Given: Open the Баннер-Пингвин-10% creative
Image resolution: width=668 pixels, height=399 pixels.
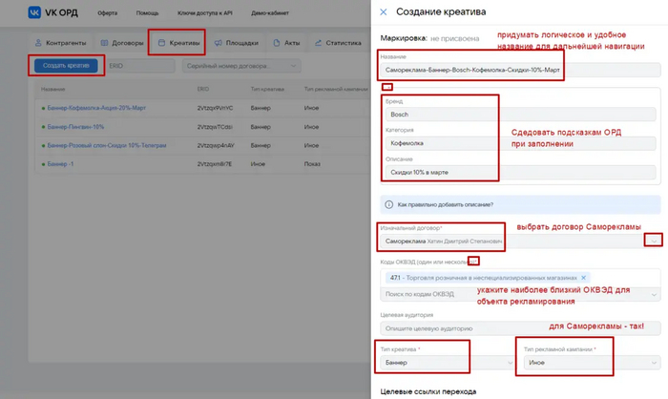Looking at the screenshot, I should [75, 127].
